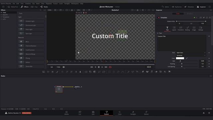Image resolution: width=213 pixels, height=120 pixels.
Task: Pick color with the eyedropper icon
Action: (187, 58)
